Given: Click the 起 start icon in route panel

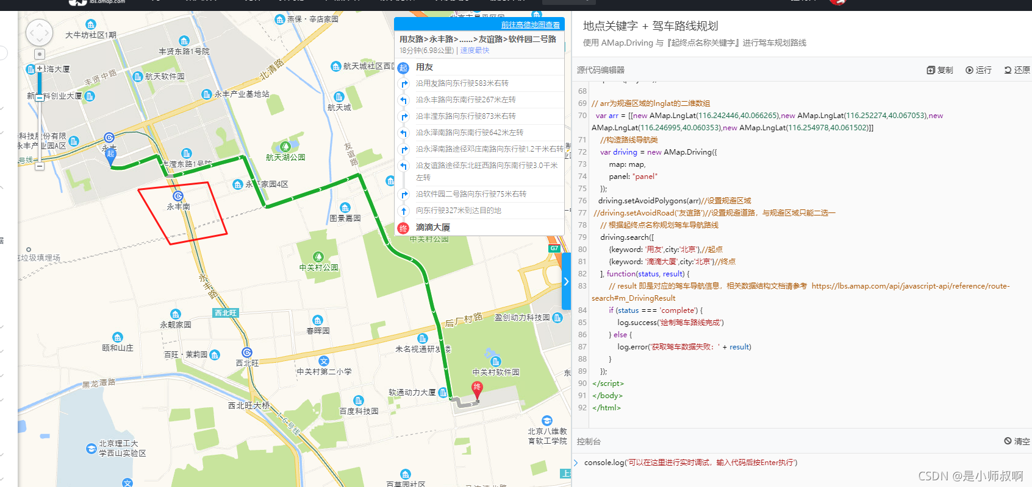Looking at the screenshot, I should pyautogui.click(x=403, y=68).
